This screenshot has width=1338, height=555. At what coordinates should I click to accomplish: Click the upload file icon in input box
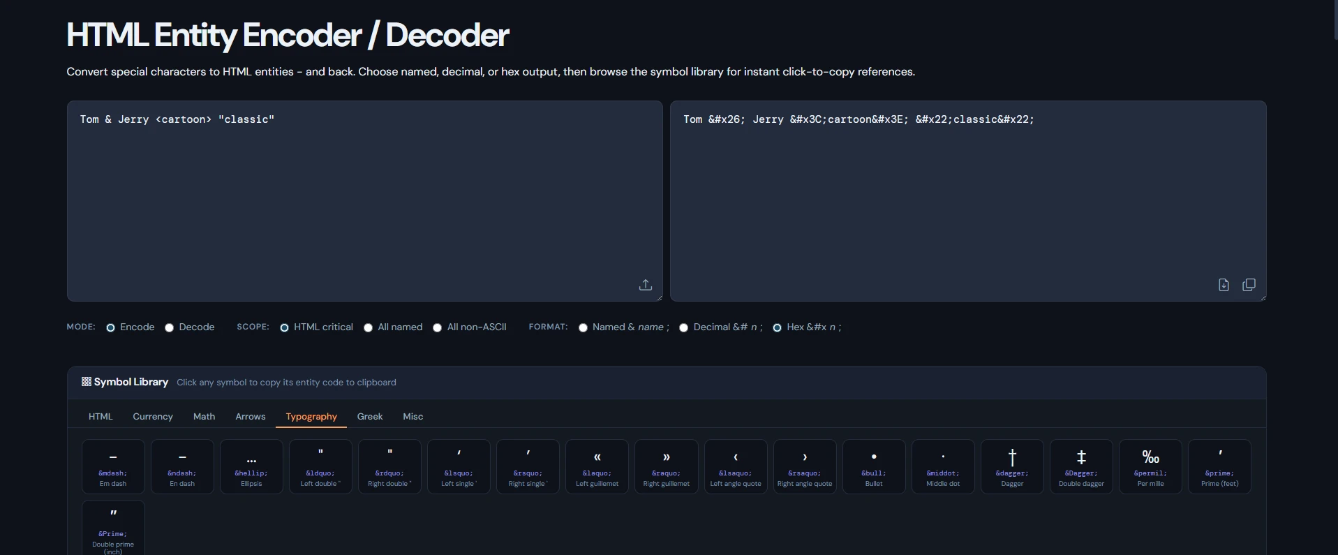point(646,285)
